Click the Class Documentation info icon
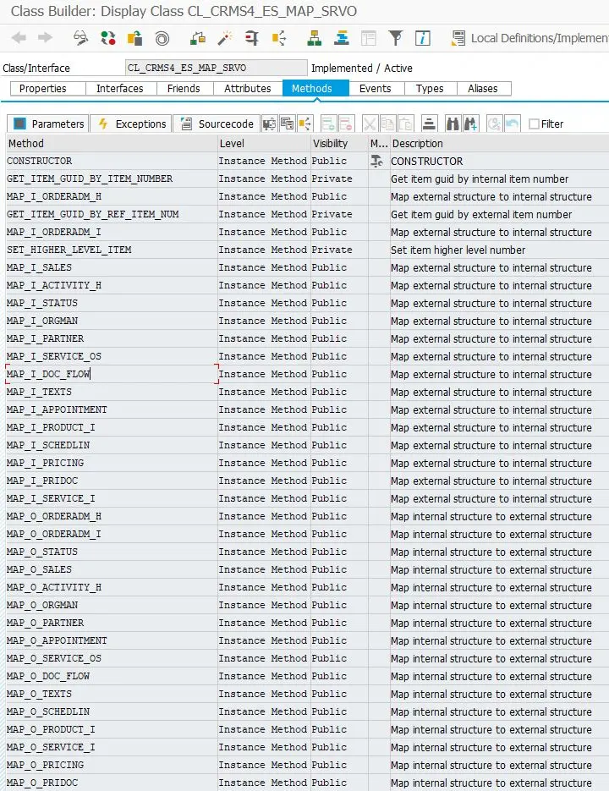This screenshot has width=609, height=791. point(422,38)
